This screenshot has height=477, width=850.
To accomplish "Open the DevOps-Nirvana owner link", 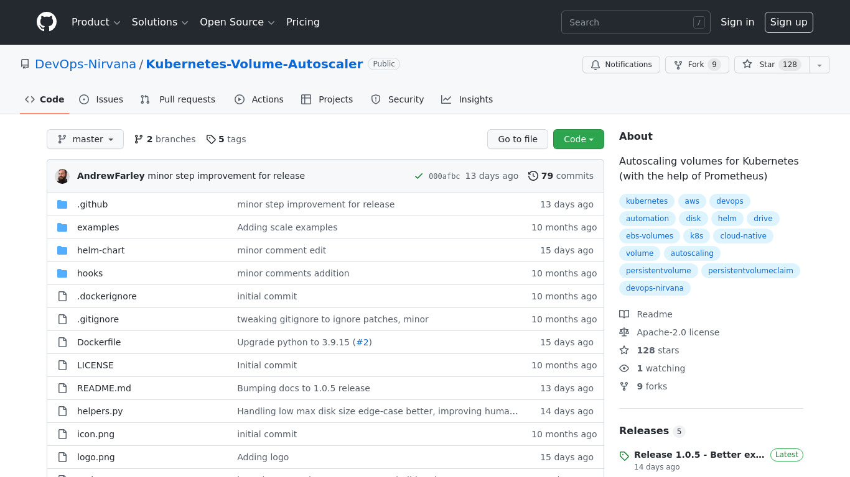I will pyautogui.click(x=85, y=64).
